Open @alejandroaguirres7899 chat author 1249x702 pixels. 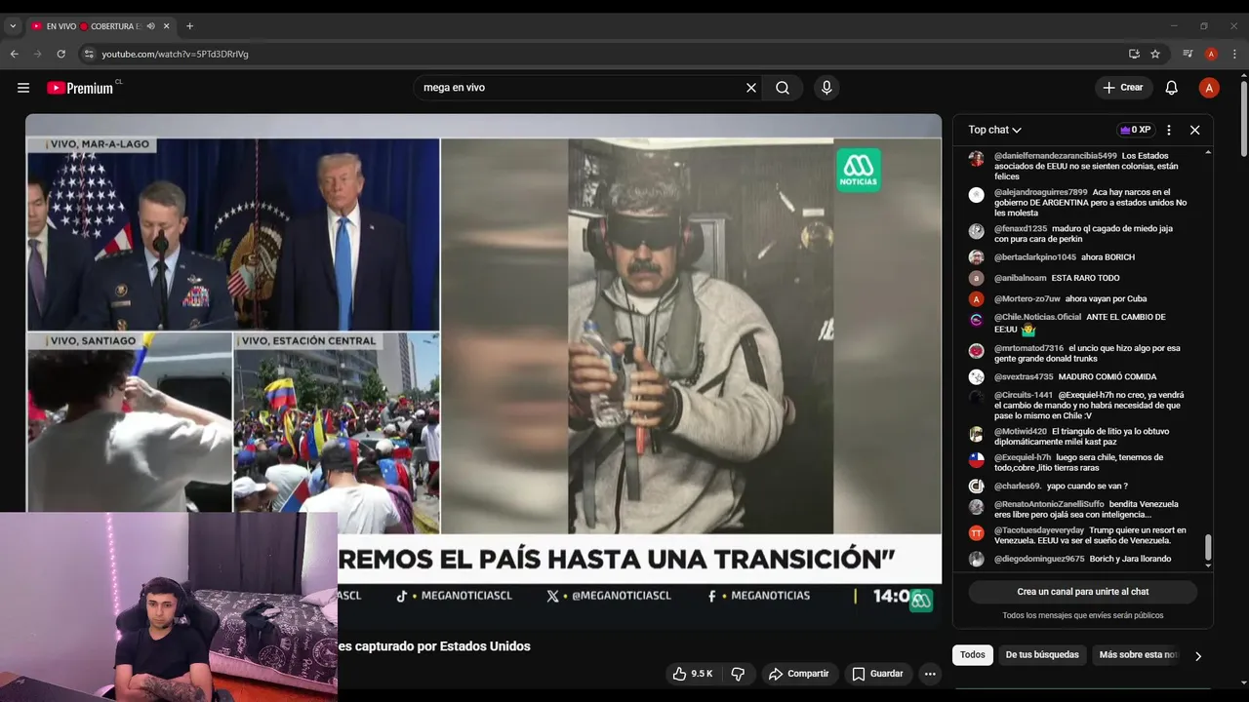tap(1040, 192)
